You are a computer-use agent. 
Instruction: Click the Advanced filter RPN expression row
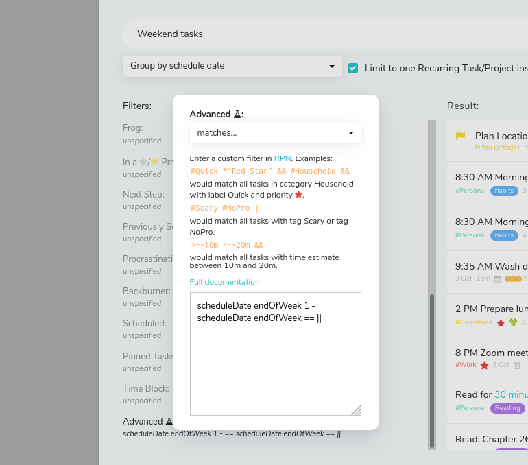[x=232, y=433]
